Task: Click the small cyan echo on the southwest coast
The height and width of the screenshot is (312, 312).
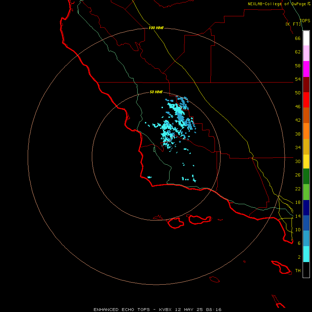Action: [x=150, y=177]
